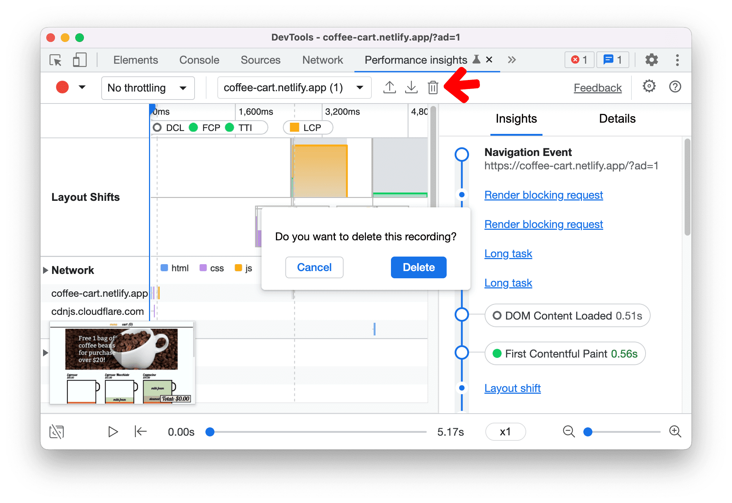Click the Render blocking request link
This screenshot has width=732, height=503.
(544, 194)
